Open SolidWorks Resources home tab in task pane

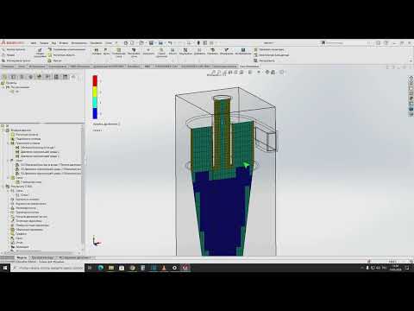(411, 79)
